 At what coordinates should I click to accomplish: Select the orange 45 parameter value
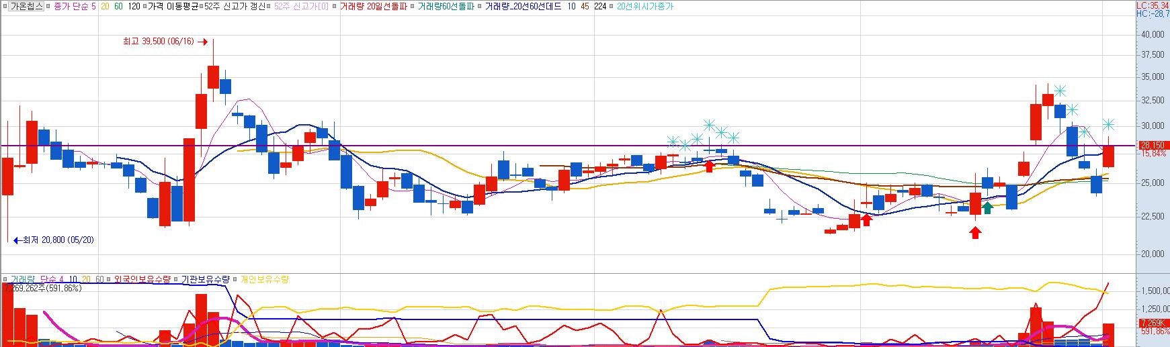tap(585, 6)
